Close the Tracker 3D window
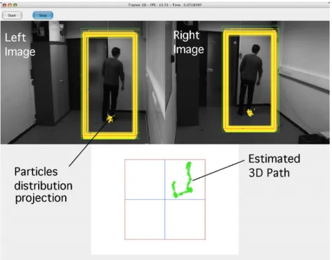Image resolution: width=332 pixels, height=260 pixels. point(4,5)
